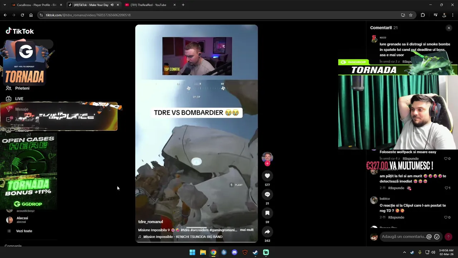
Task: Go back in browser history
Action: point(5,15)
